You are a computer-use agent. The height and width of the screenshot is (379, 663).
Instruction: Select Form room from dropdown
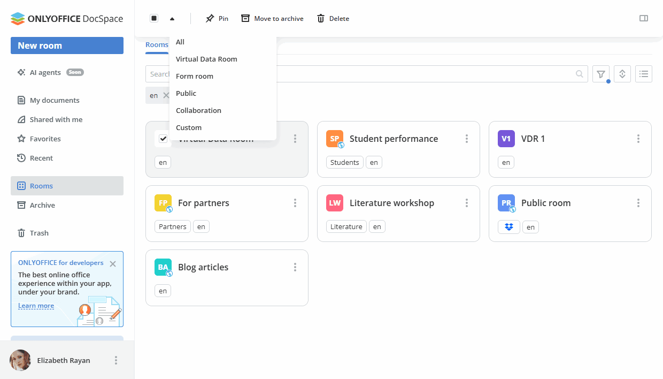pos(195,76)
